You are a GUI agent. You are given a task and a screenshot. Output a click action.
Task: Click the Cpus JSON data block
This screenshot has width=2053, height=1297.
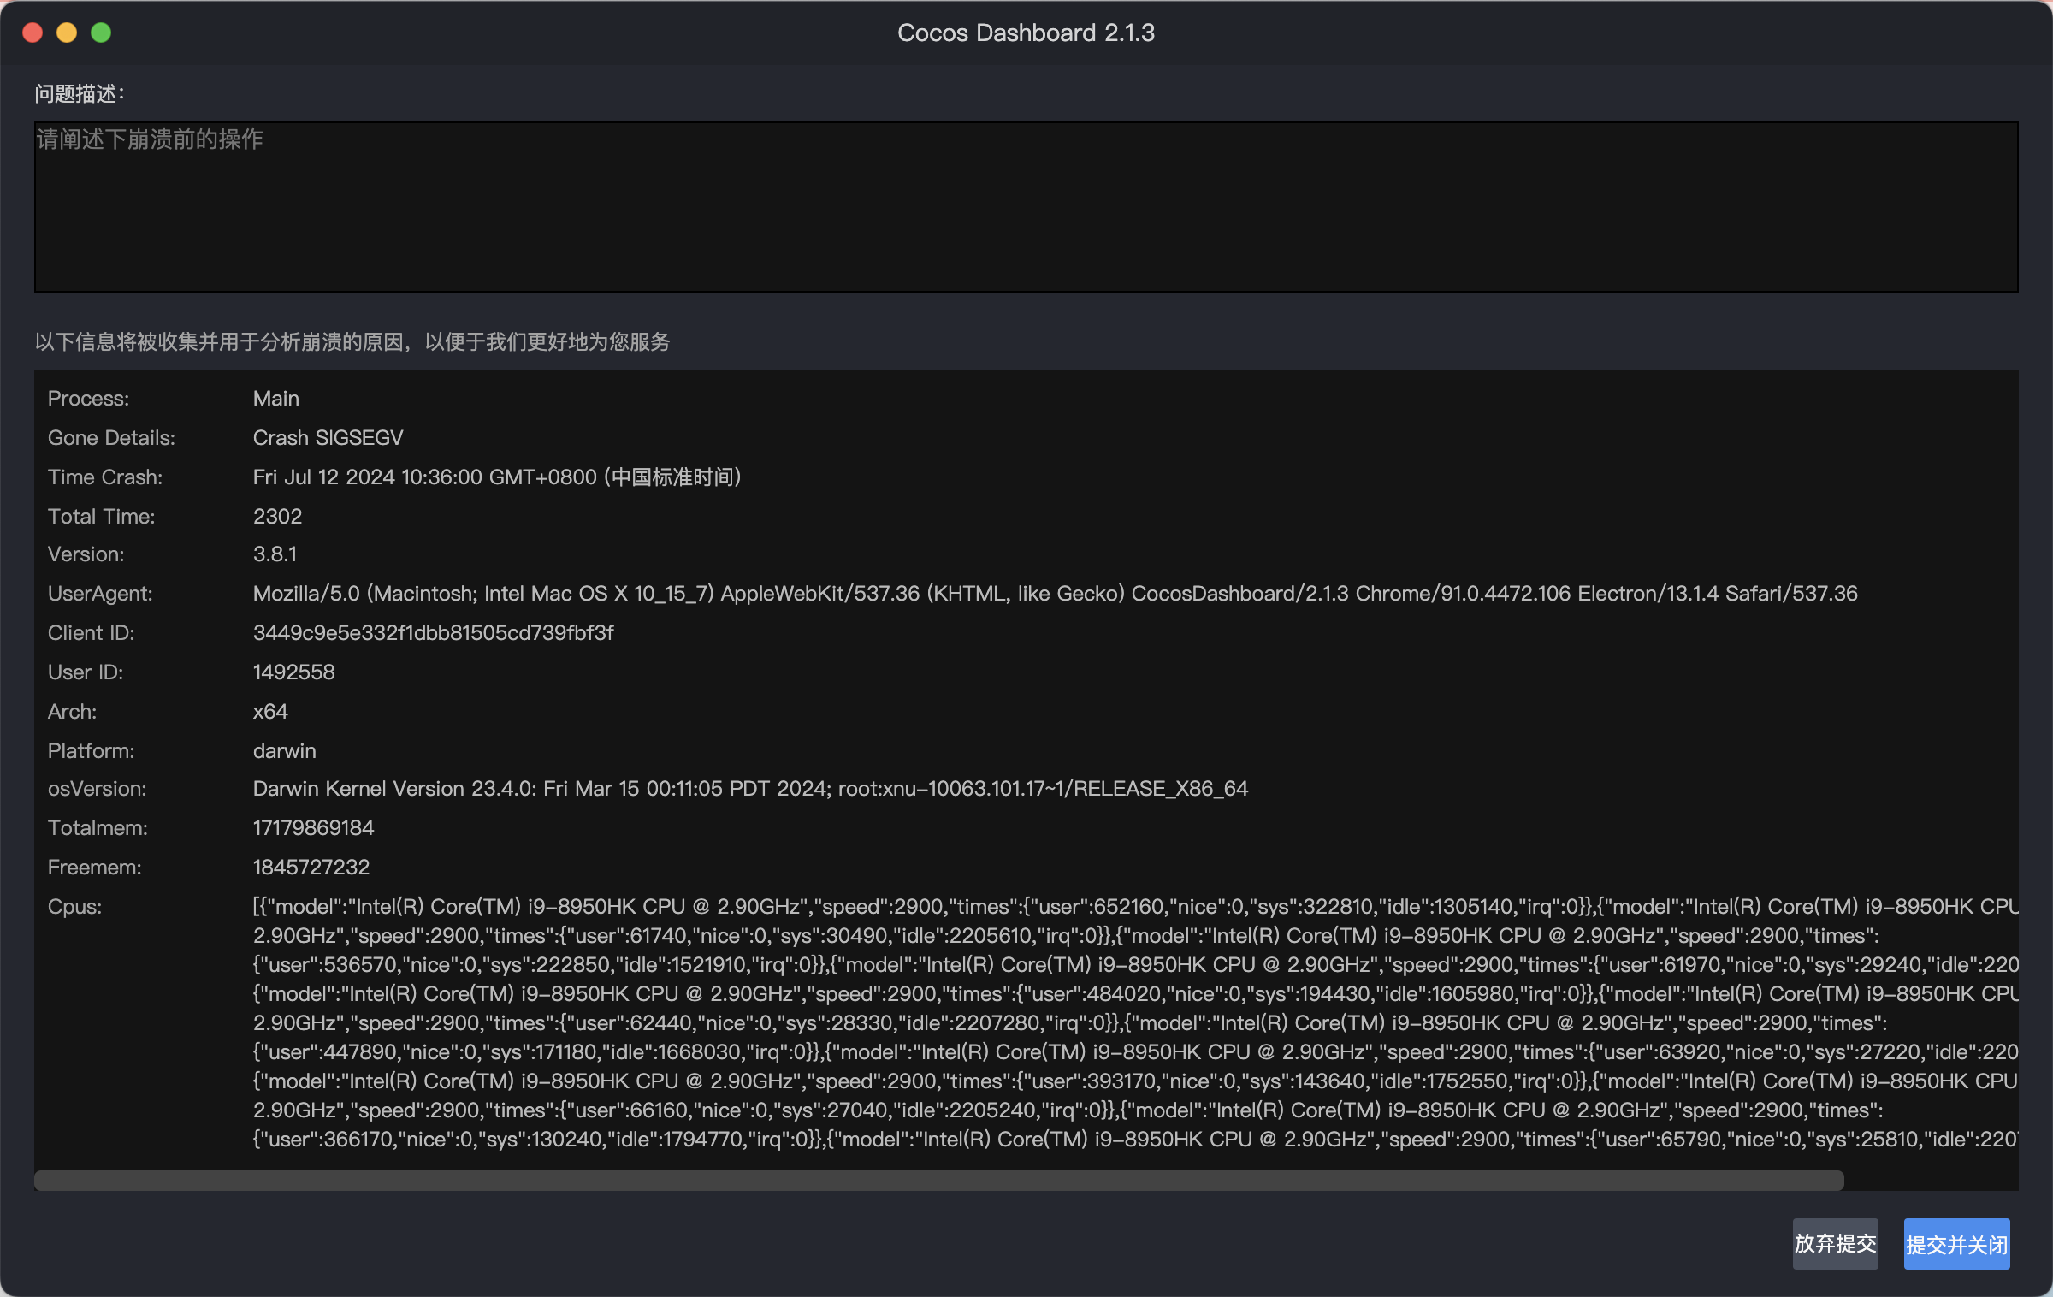click(x=1134, y=1023)
